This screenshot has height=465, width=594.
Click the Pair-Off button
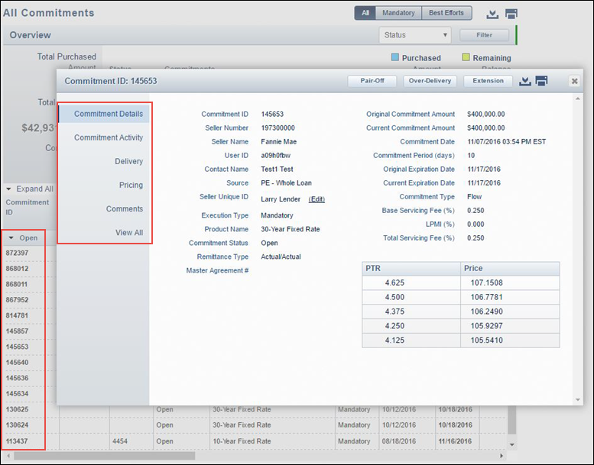(x=372, y=81)
